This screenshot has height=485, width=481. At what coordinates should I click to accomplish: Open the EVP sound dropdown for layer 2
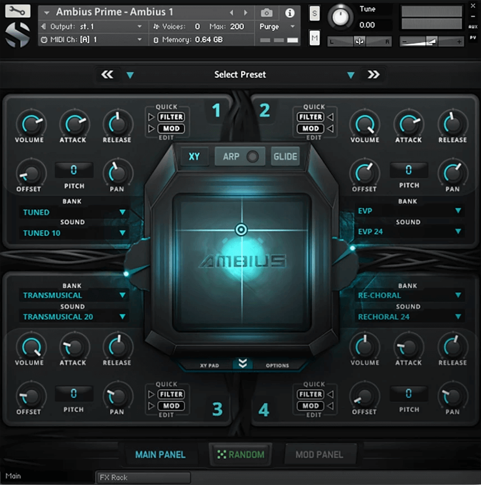coord(409,231)
